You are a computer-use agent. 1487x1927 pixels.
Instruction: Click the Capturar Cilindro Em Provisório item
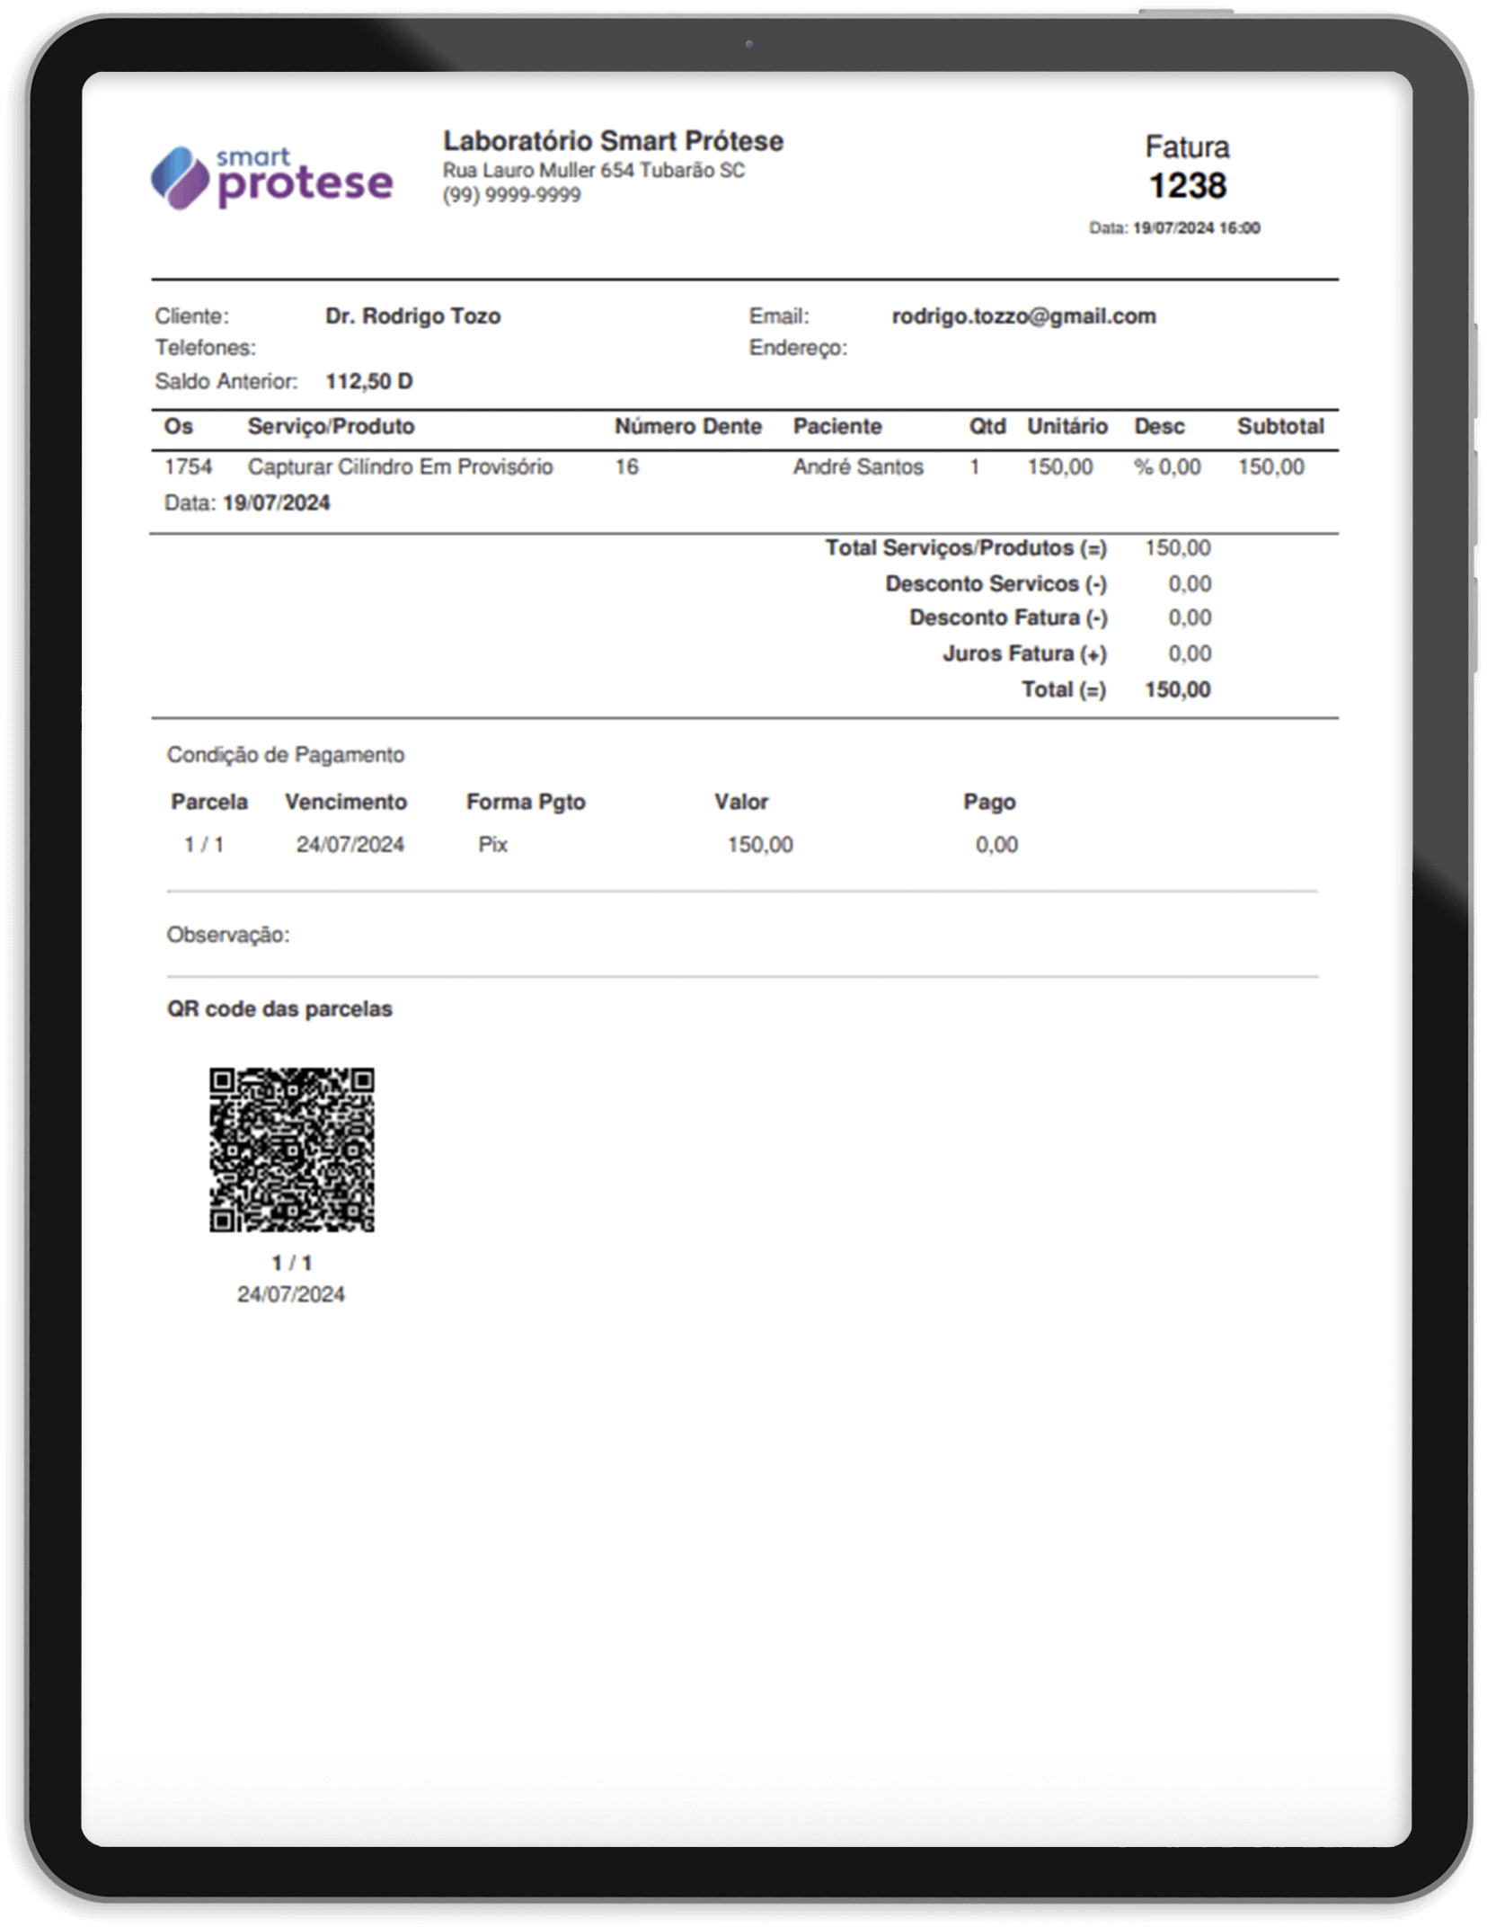click(x=400, y=466)
